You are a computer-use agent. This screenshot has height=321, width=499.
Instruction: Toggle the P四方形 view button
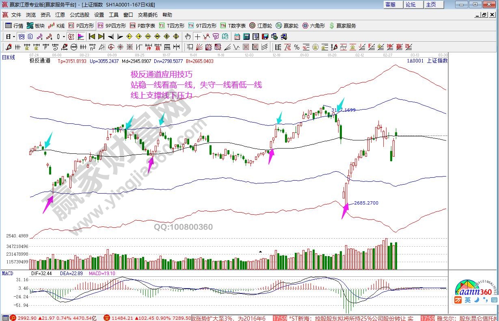81,26
